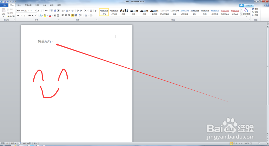Switch to the Mailings (邮件) tab
Image resolution: width=269 pixels, height=146 pixels.
click(x=44, y=5)
